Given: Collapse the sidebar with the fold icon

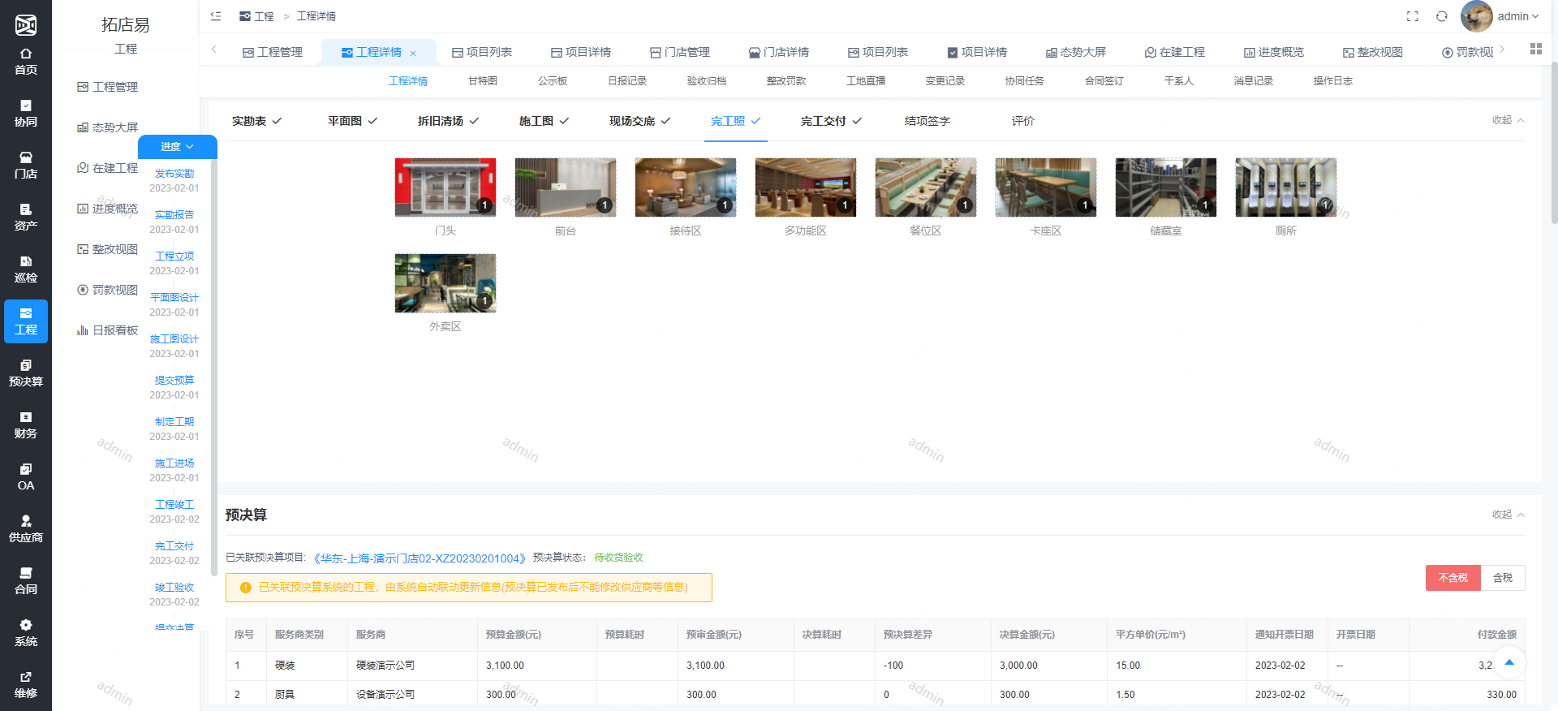Looking at the screenshot, I should point(216,16).
